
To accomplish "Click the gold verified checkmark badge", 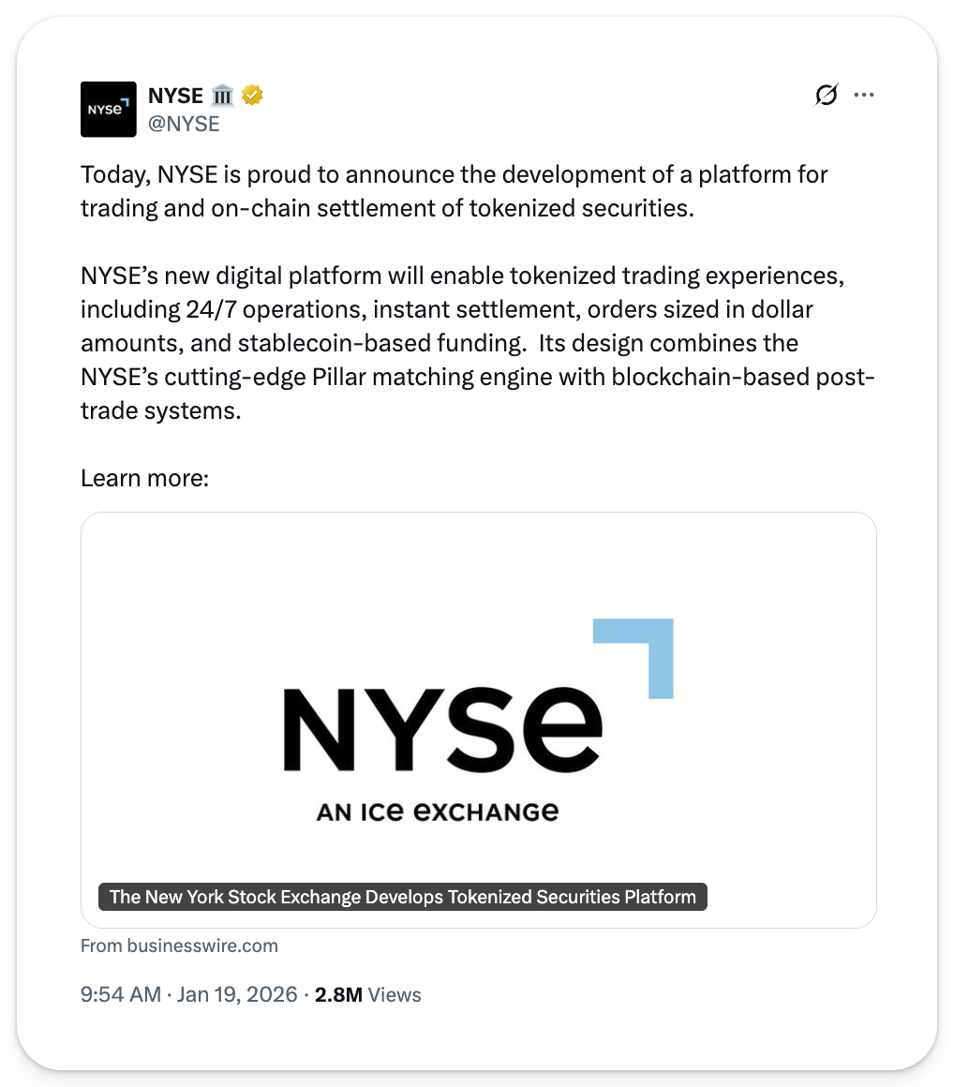I will (252, 96).
